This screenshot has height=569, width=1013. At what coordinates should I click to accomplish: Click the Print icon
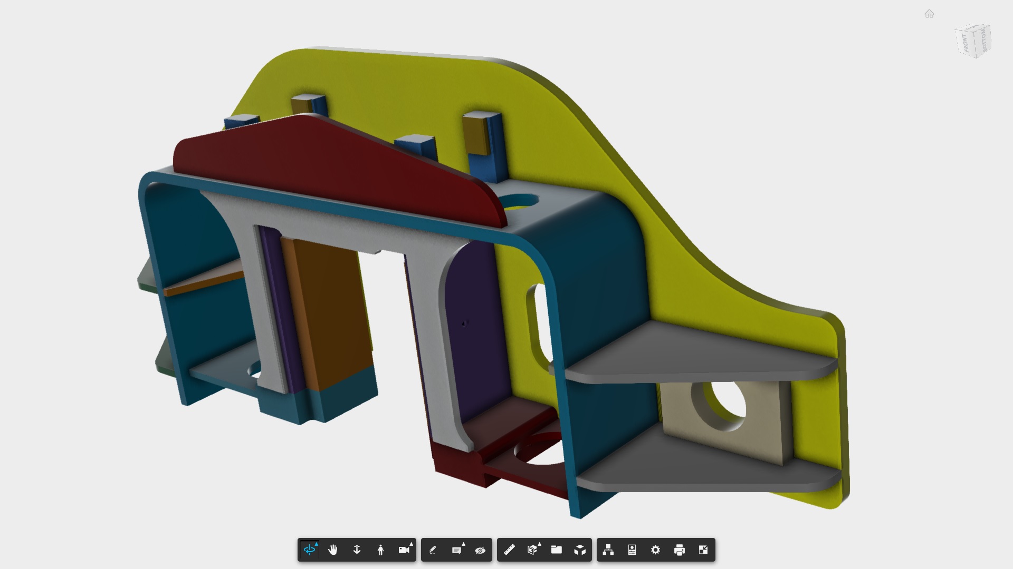point(679,550)
